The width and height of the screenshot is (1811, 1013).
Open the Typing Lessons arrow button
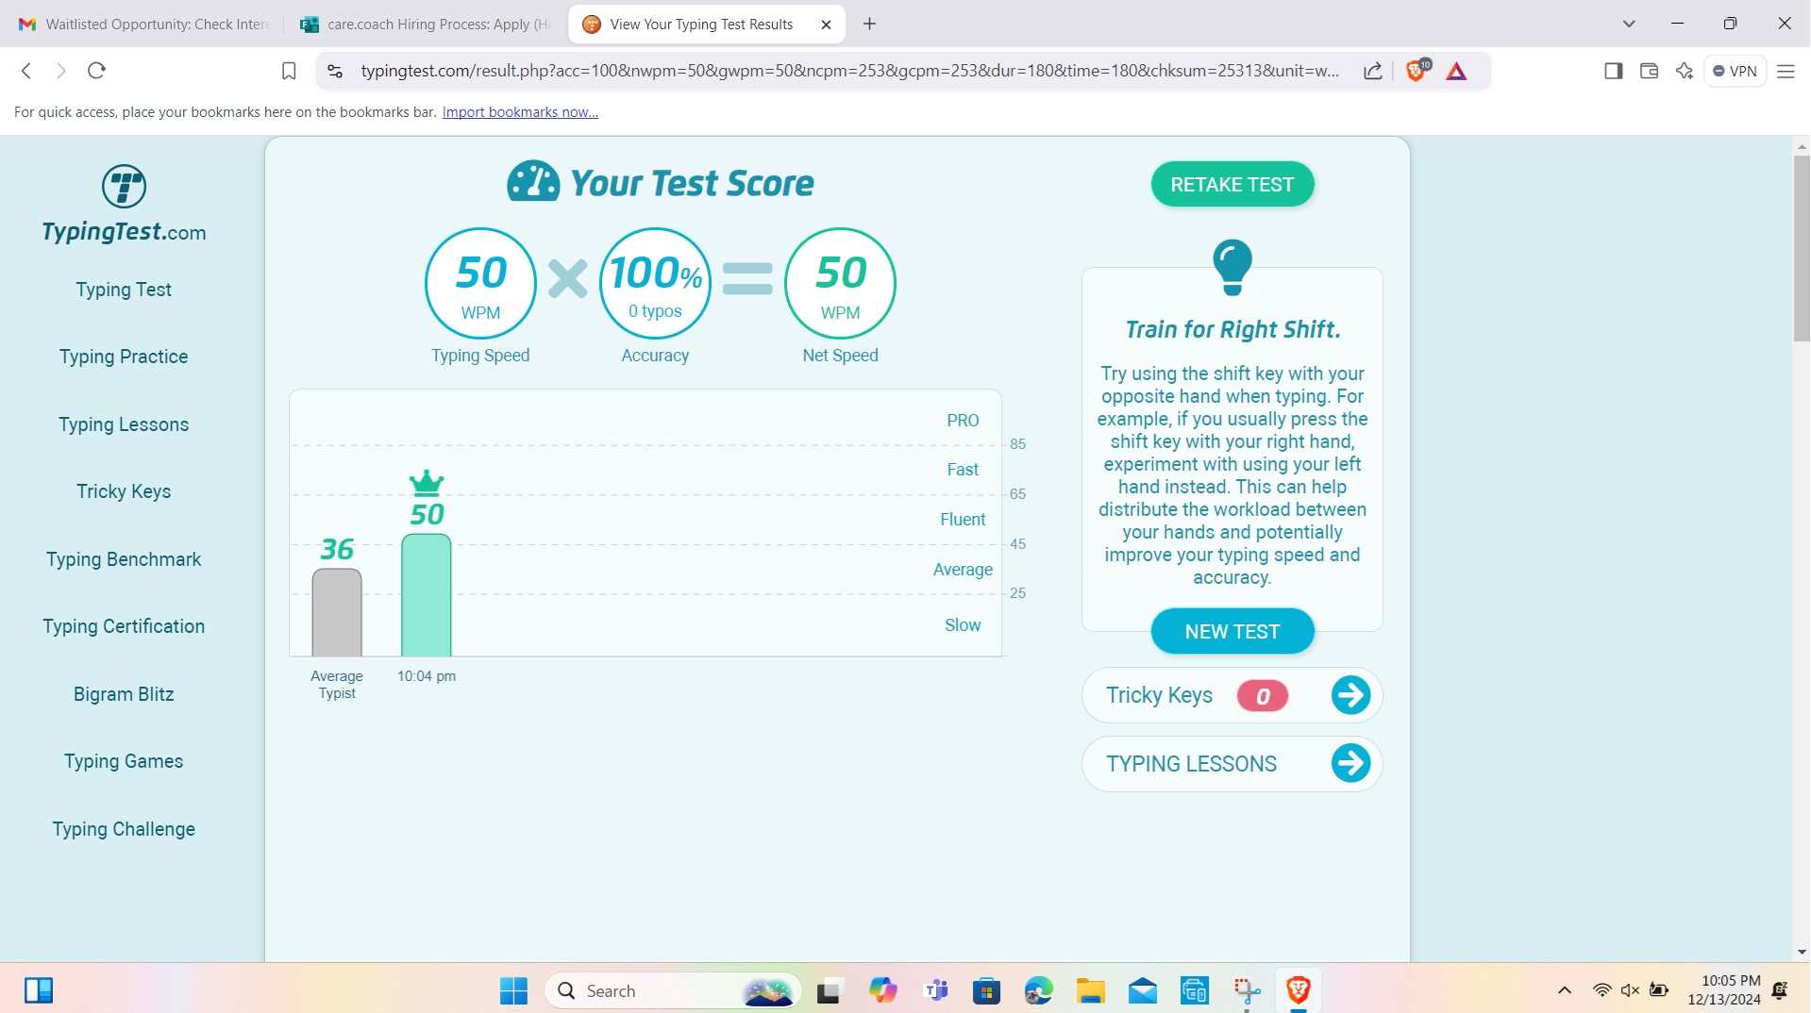[1350, 764]
